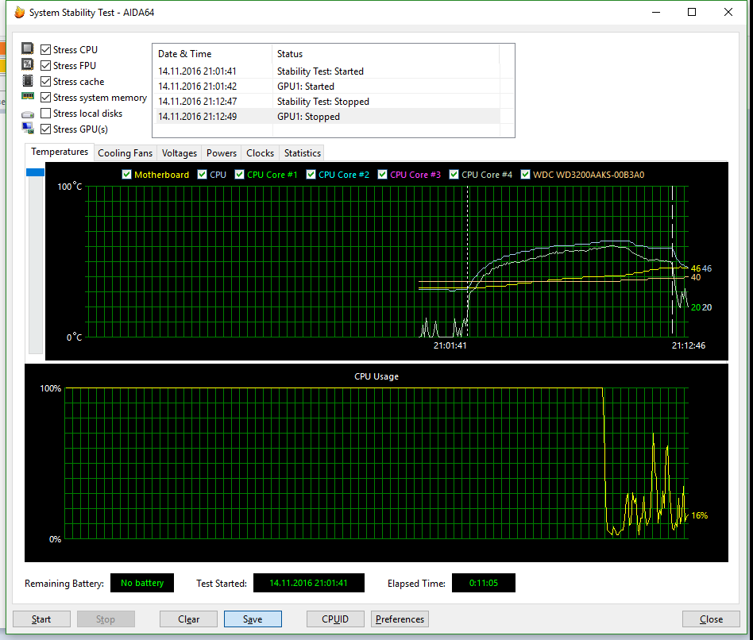Uncheck CPU Core #4 in graph legend
Screen dimensions: 753x640
[x=454, y=174]
